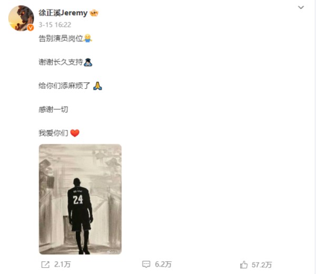Open the post timestamp 3-15 16:22
Viewport: 316px width, 274px height.
point(55,25)
